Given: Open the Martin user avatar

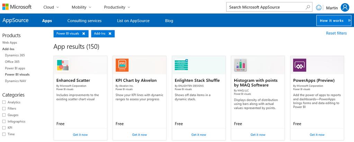Looking at the screenshot, I should tap(345, 8).
